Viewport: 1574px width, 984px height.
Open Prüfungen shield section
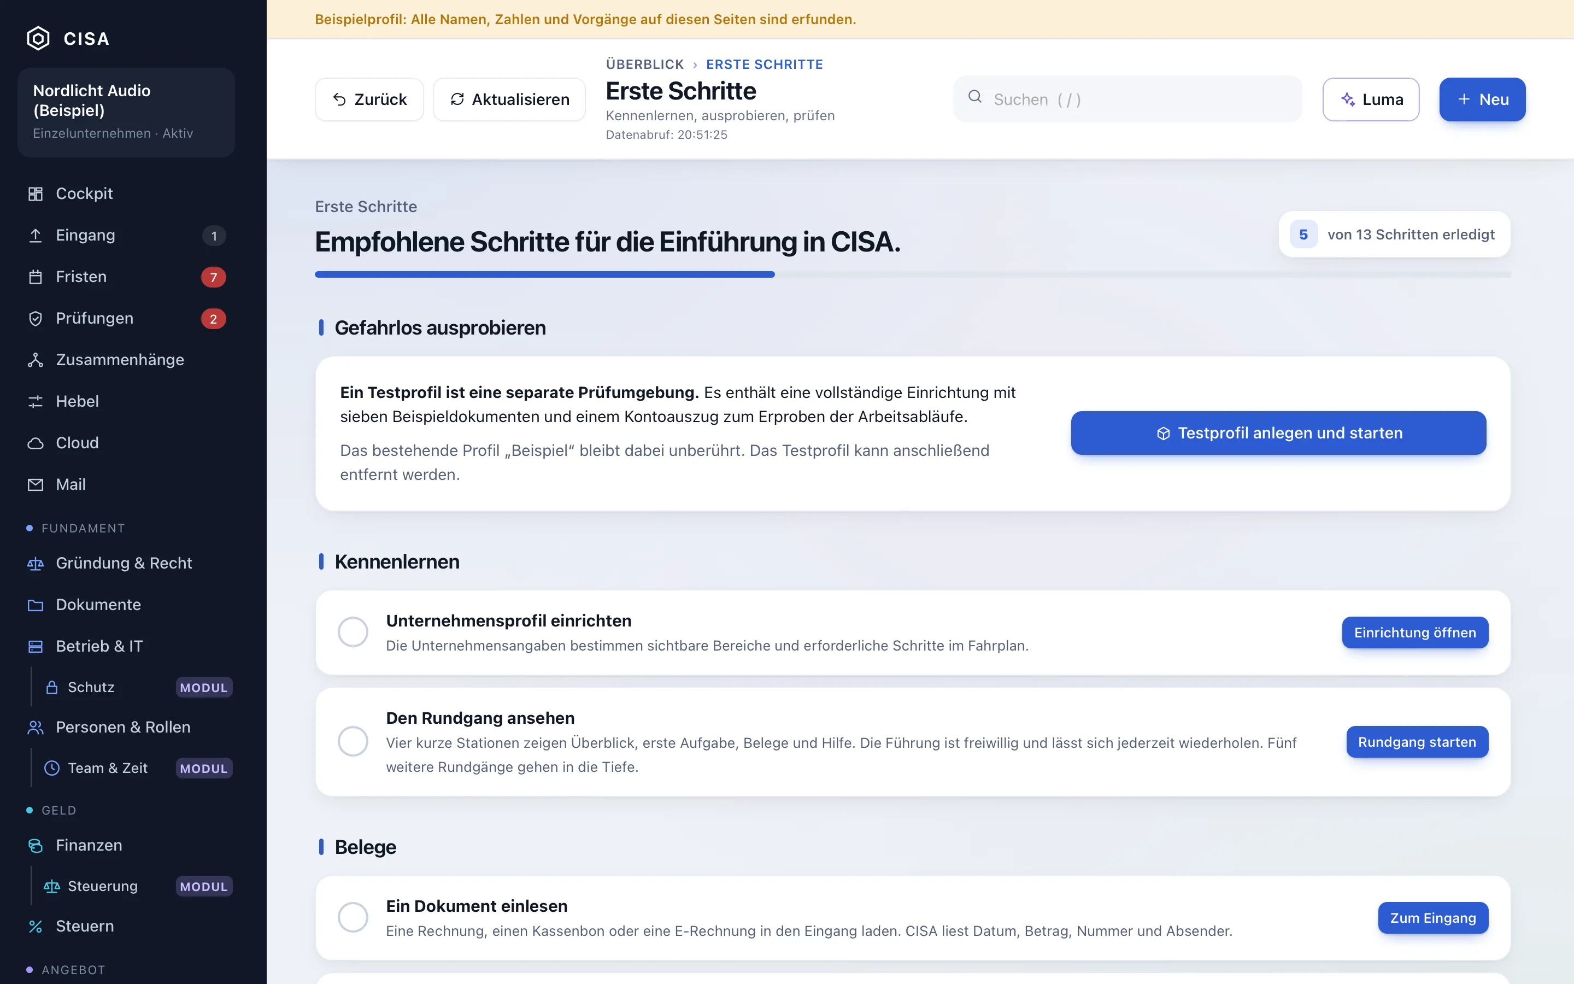(x=126, y=318)
